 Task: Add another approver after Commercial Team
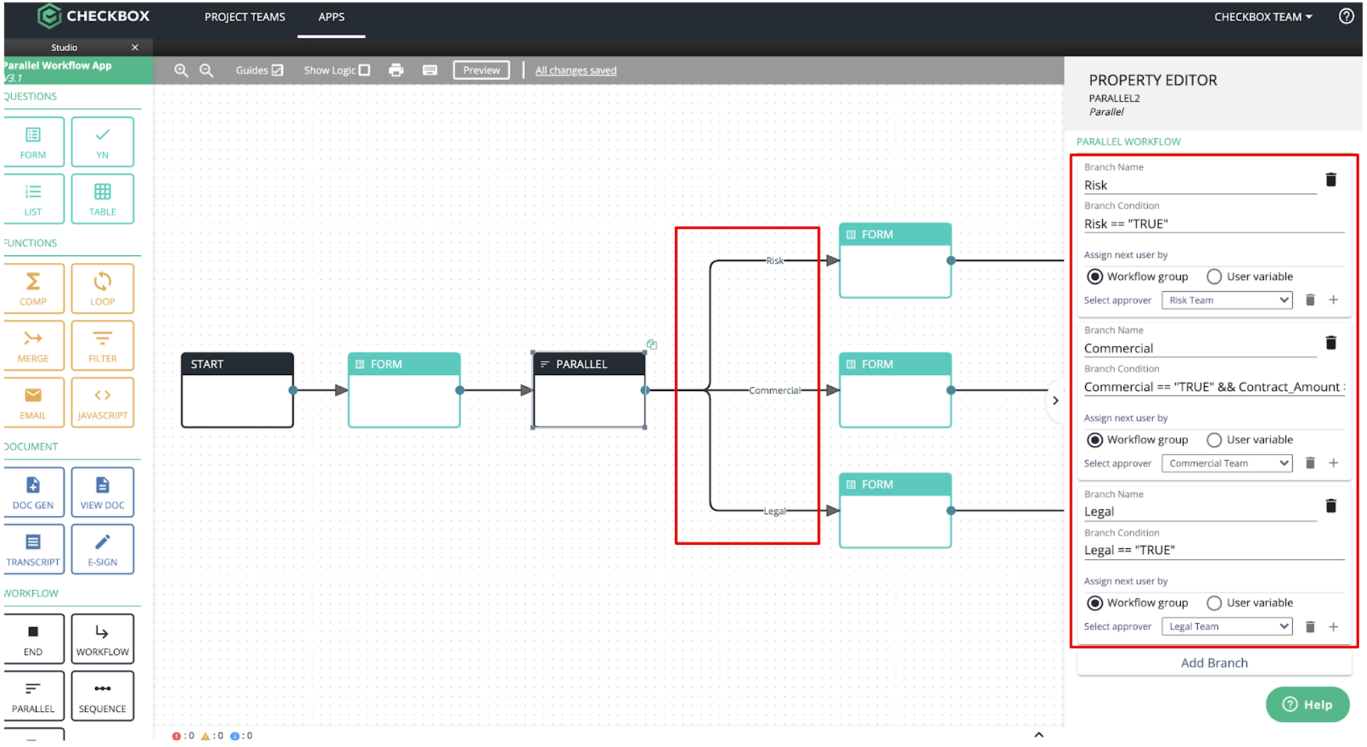tap(1333, 464)
